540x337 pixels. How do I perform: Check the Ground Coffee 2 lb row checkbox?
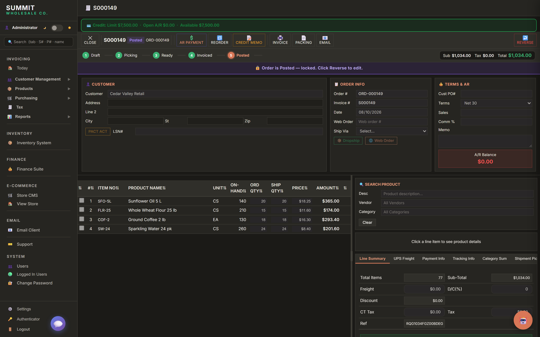click(82, 219)
